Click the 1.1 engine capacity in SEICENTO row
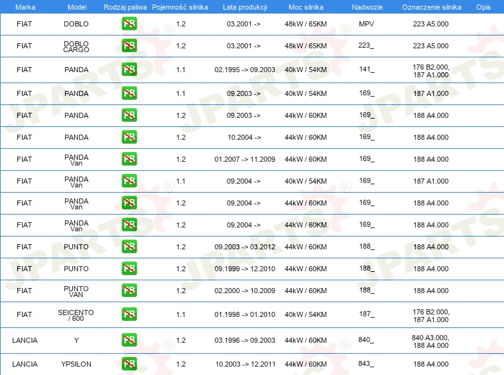The width and height of the screenshot is (504, 375). pos(180,314)
